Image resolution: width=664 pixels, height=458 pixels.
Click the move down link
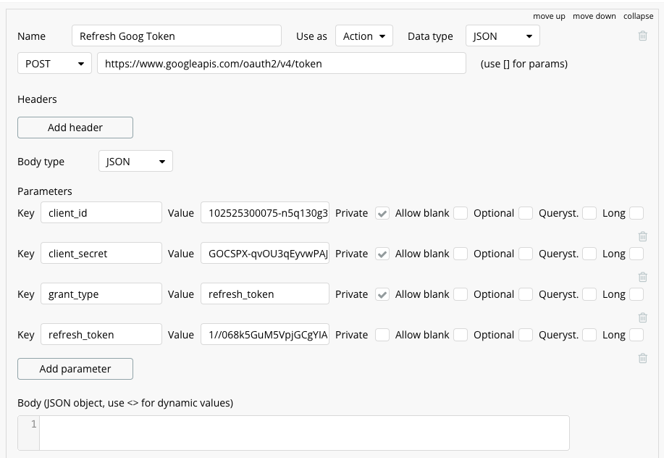(x=594, y=16)
